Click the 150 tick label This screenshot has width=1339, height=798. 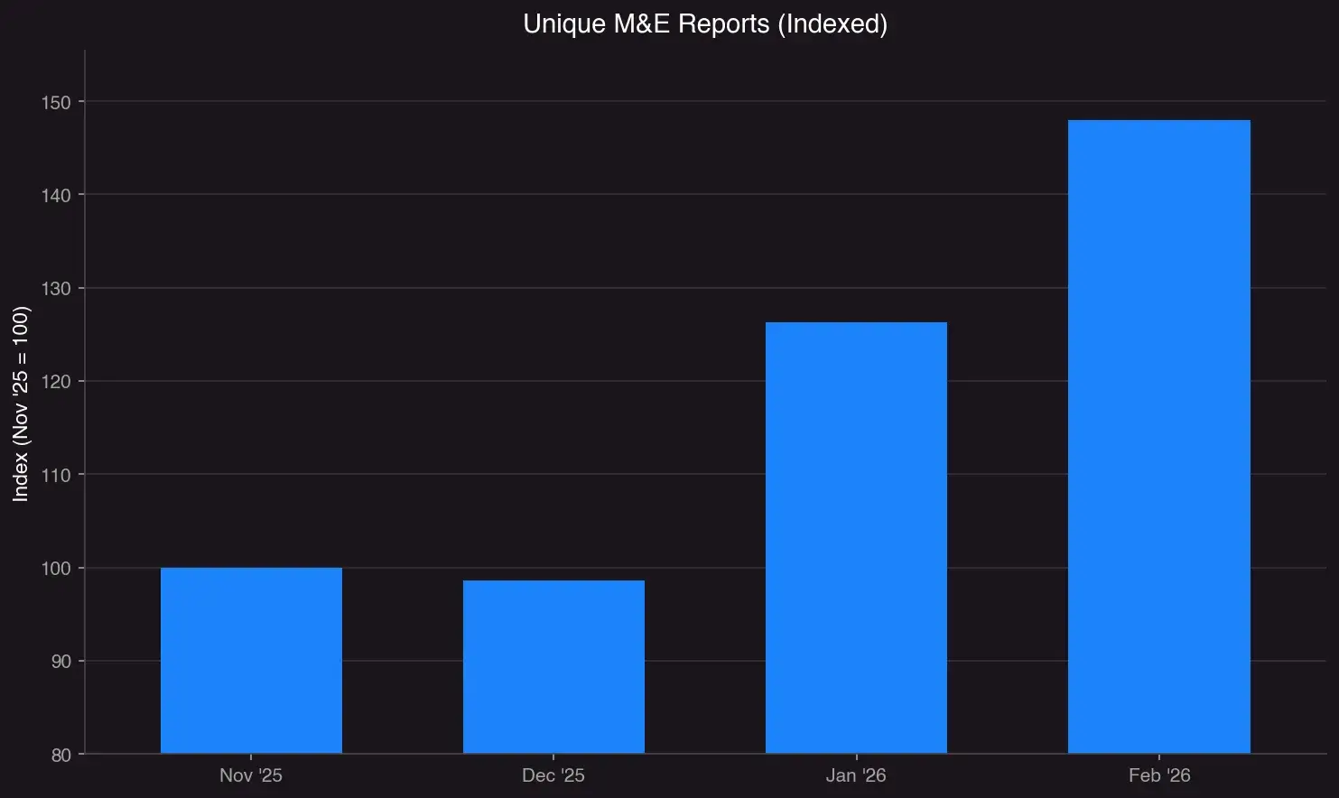[x=60, y=103]
